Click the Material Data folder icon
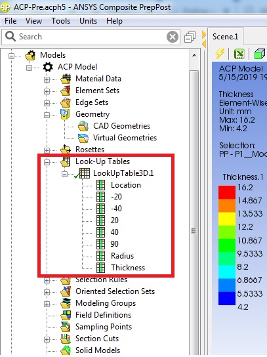Screen dimensions: 267x357 (x=66, y=79)
